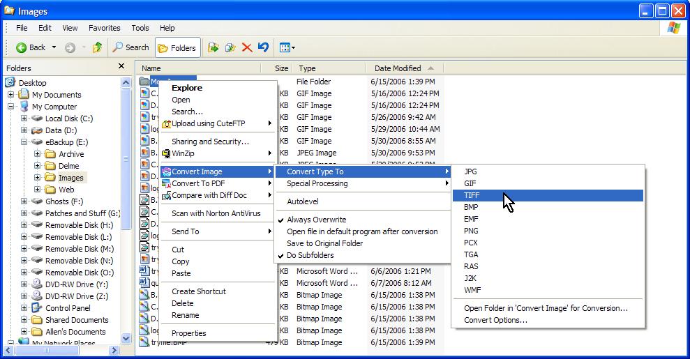
Task: Expand the Local Disk (C:) tree node
Action: [24, 119]
